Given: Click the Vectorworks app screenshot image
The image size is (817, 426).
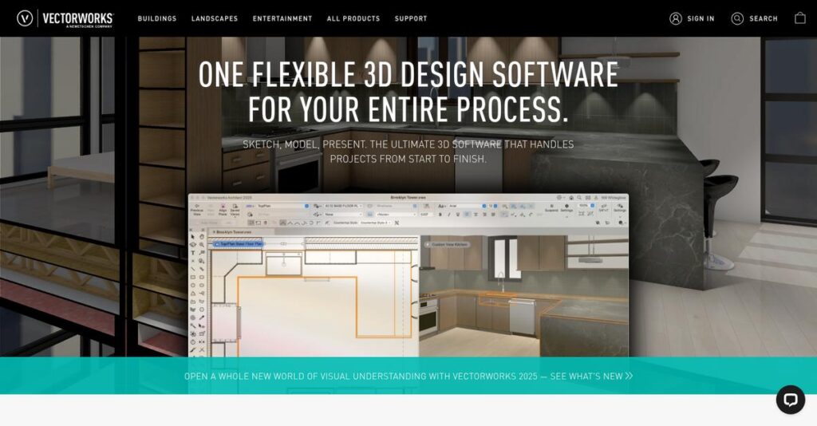Looking at the screenshot, I should pos(408,275).
